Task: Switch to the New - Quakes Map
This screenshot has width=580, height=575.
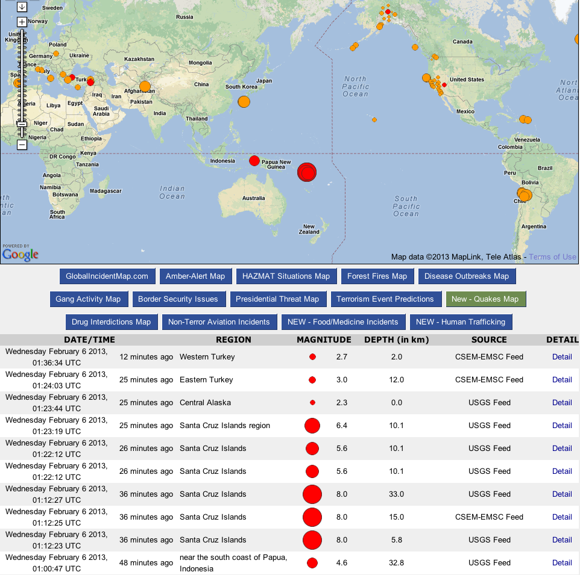Action: (x=485, y=299)
